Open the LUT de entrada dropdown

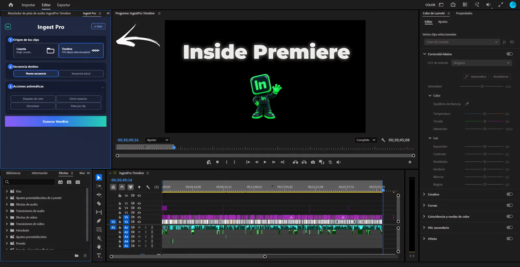pyautogui.click(x=481, y=63)
